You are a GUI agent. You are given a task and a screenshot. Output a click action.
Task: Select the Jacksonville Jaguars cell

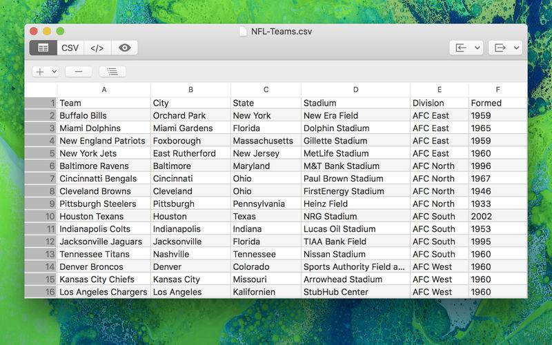[x=104, y=242]
